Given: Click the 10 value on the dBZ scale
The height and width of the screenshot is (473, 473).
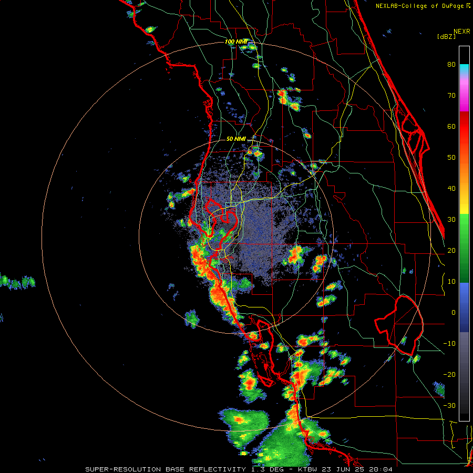Looking at the screenshot, I should [x=451, y=282].
